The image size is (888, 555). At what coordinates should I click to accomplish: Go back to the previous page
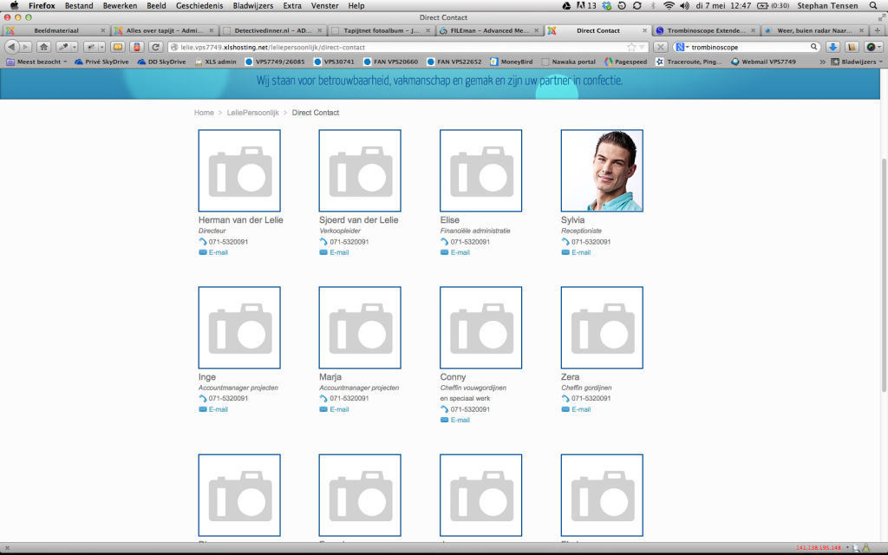[x=12, y=47]
